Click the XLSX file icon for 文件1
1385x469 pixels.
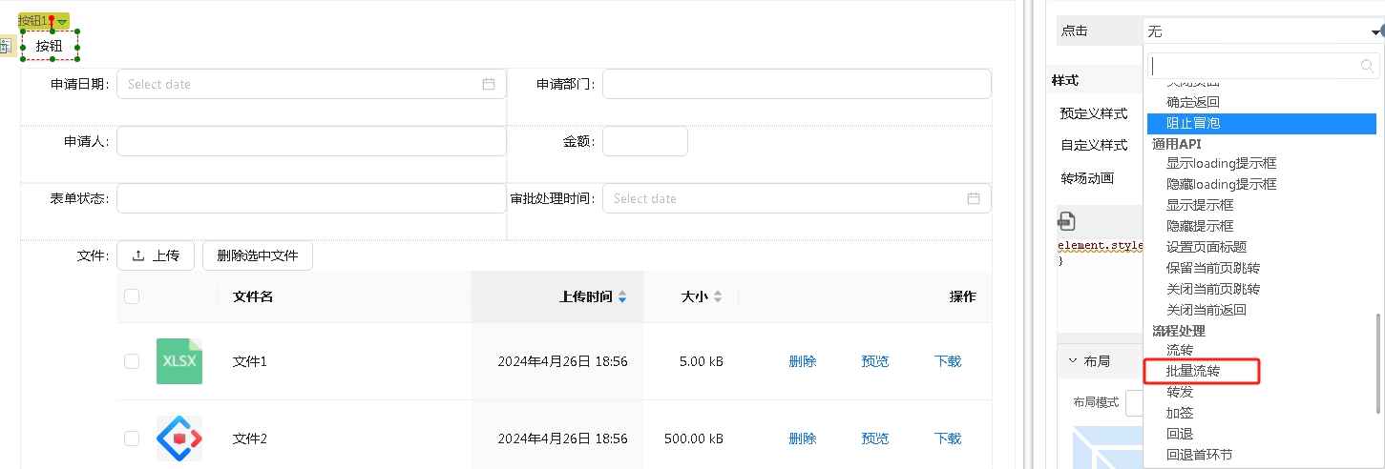[x=179, y=361]
